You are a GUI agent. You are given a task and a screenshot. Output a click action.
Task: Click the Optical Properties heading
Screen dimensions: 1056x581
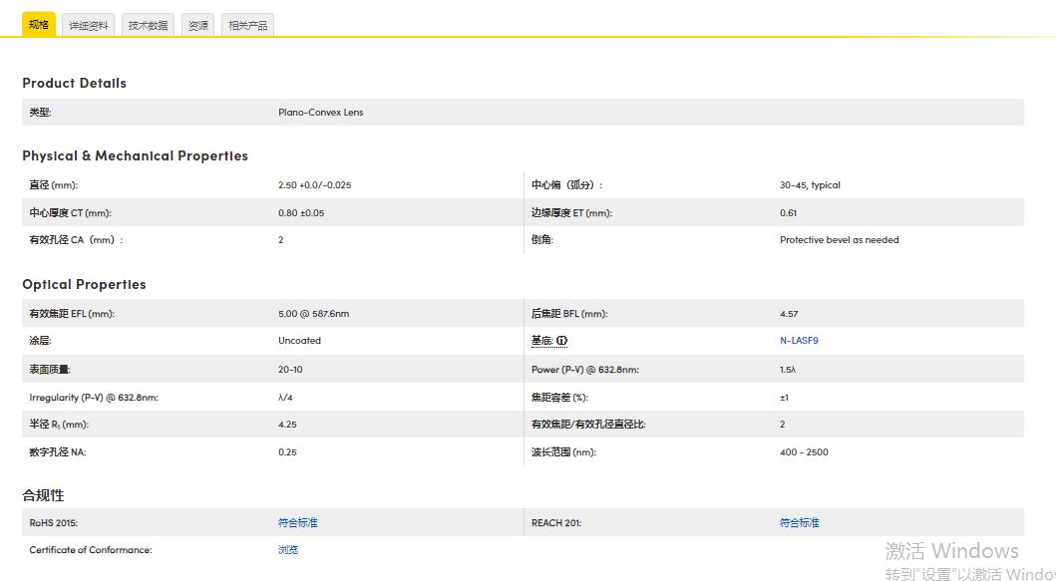click(x=84, y=284)
